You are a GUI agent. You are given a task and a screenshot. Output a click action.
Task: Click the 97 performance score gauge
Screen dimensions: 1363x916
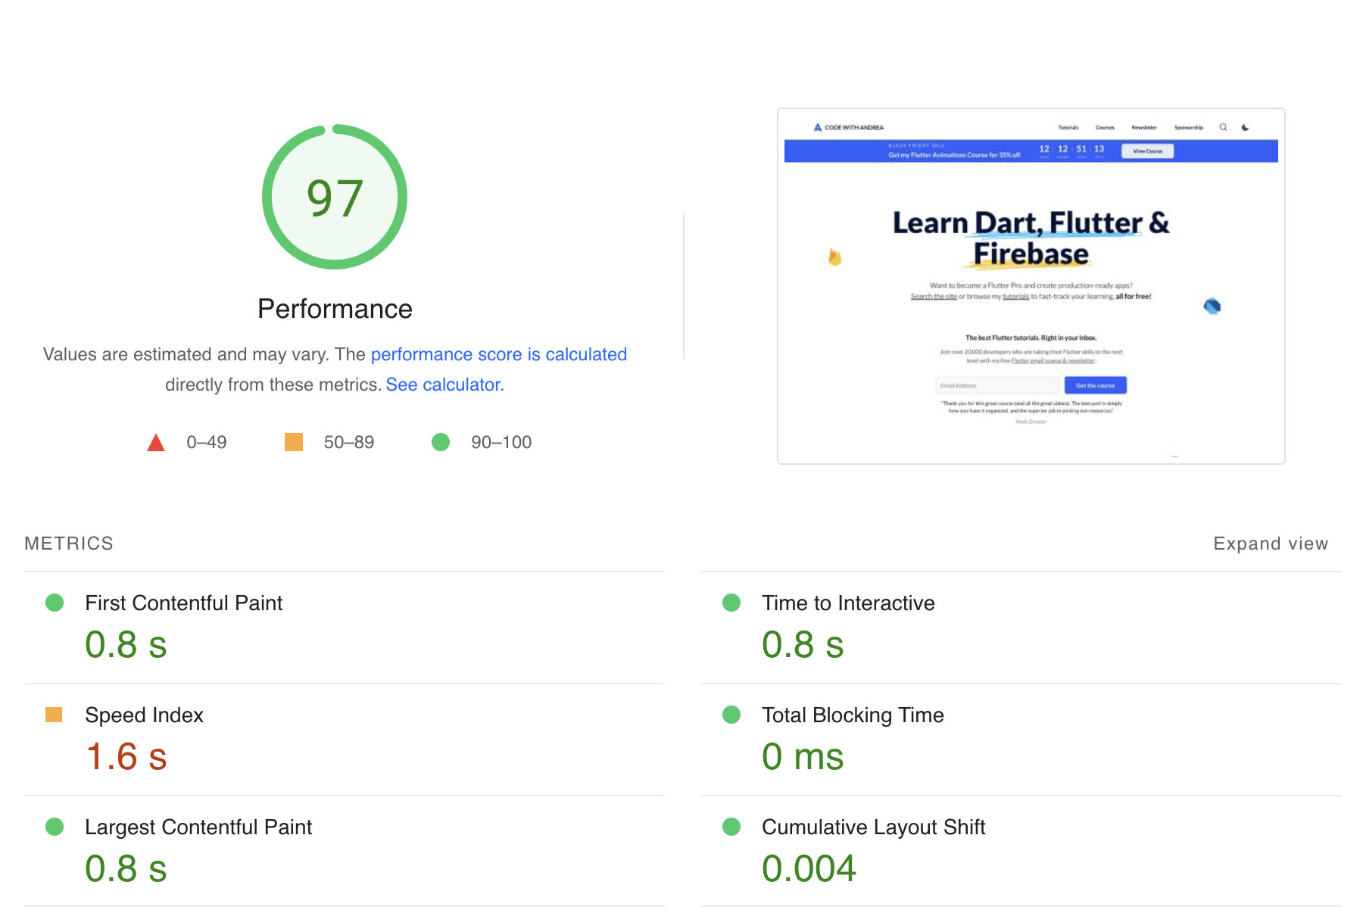(334, 197)
